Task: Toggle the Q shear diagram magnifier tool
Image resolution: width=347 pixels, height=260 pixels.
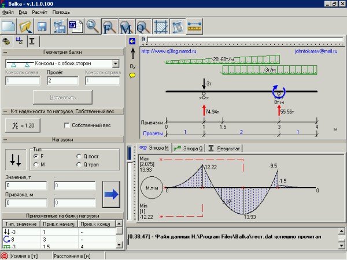Action: pyautogui.click(x=143, y=27)
